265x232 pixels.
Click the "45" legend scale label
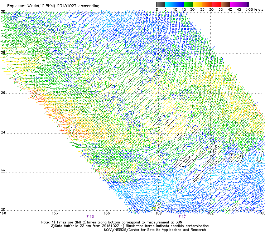pos(239,10)
